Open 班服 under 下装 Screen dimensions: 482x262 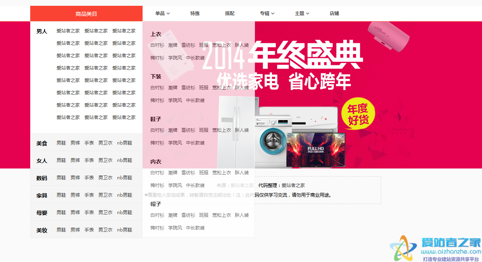point(204,88)
